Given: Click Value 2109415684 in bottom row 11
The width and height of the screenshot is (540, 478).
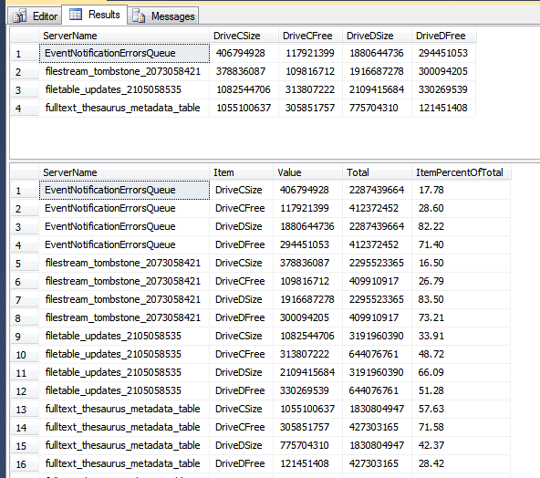Looking at the screenshot, I should (307, 372).
